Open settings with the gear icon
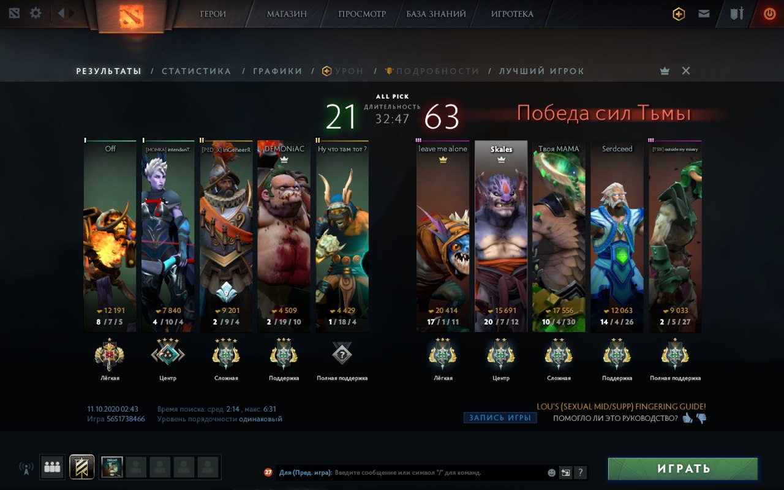Image resolution: width=784 pixels, height=490 pixels. 36,13
